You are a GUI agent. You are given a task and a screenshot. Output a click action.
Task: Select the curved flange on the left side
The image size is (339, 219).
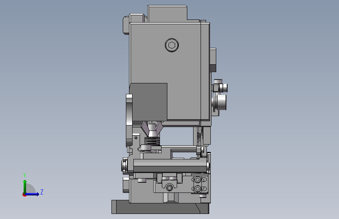[129, 120]
